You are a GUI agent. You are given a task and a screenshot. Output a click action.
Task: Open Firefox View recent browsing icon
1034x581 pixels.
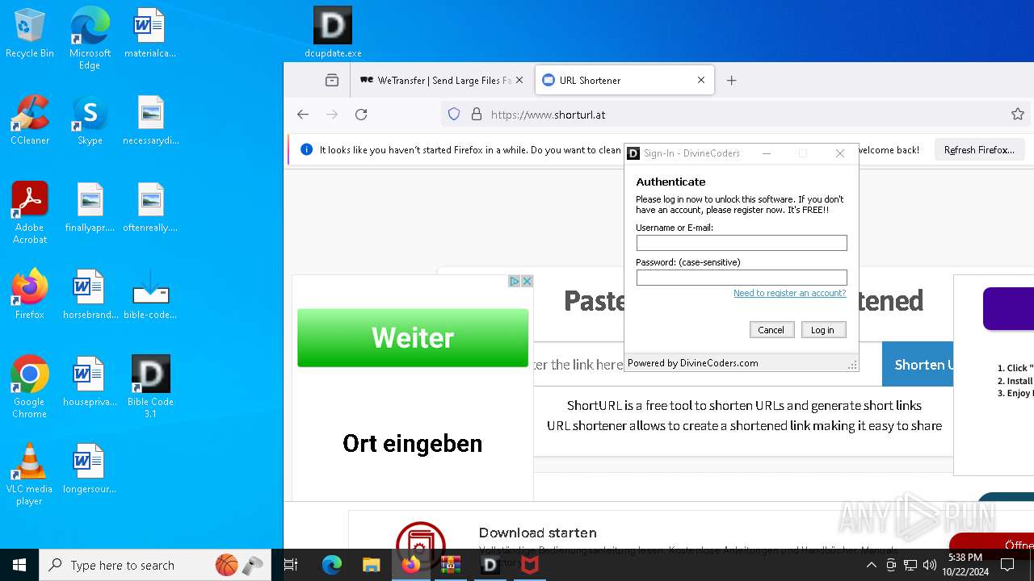332,81
